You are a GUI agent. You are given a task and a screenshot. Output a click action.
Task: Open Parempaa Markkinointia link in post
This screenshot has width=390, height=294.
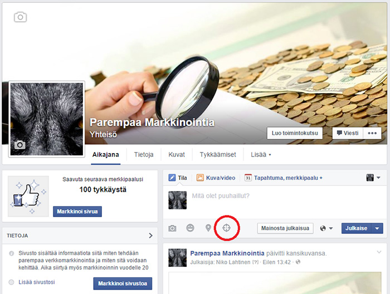(227, 253)
